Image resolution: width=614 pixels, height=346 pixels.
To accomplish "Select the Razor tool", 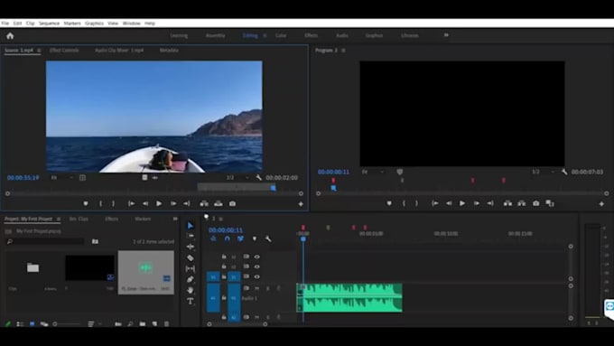I will point(190,257).
